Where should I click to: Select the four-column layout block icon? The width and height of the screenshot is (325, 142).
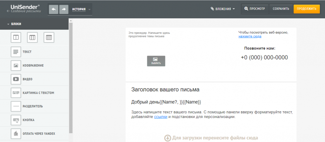[x=49, y=38]
